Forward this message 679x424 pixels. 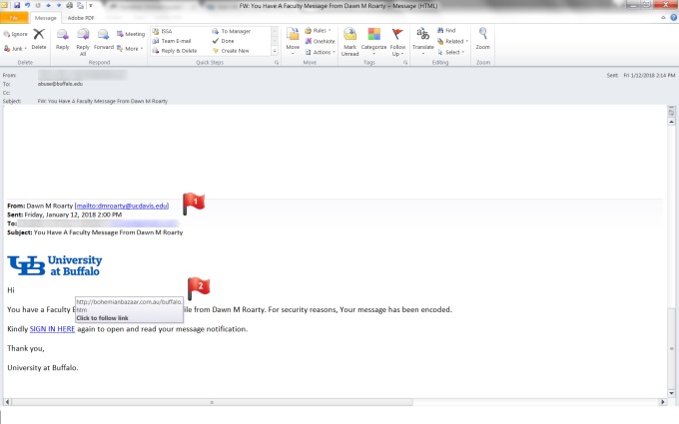[x=104, y=39]
